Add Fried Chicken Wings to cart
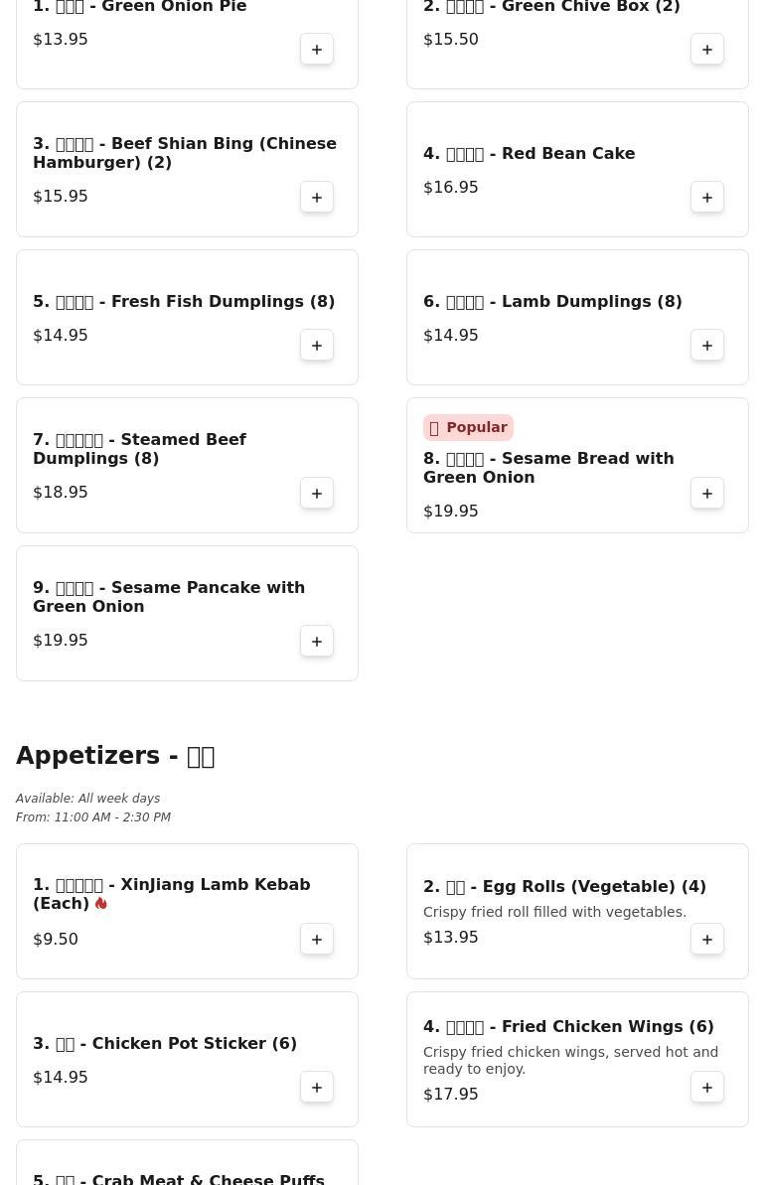This screenshot has height=1185, width=765. click(x=707, y=1088)
